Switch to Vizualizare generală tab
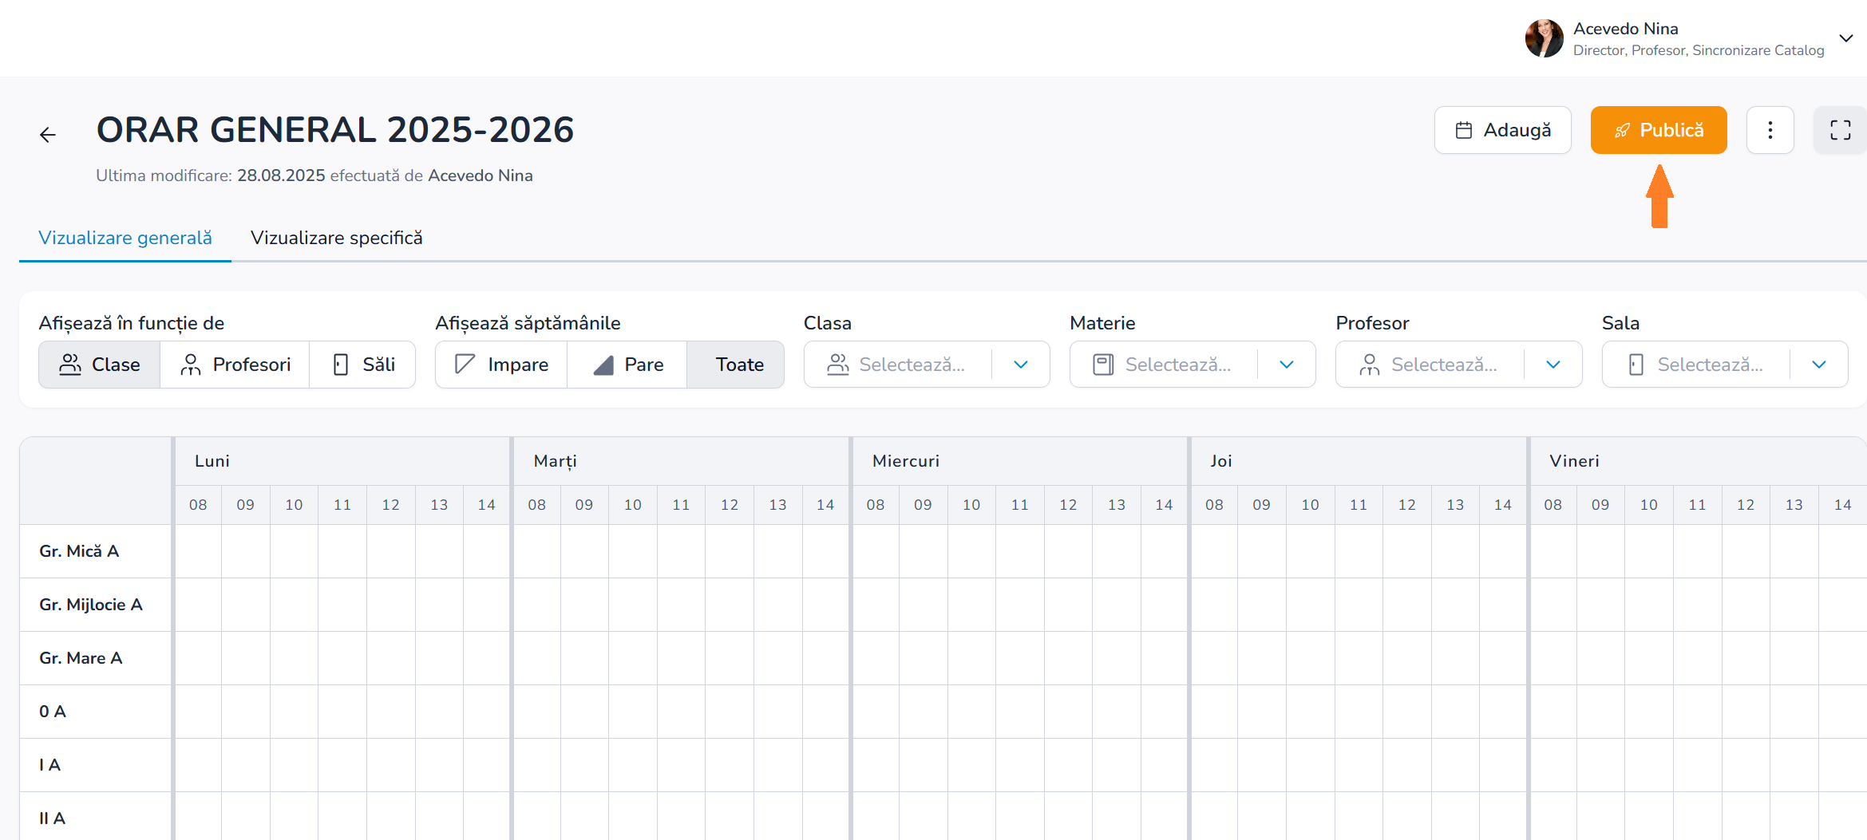 point(125,238)
